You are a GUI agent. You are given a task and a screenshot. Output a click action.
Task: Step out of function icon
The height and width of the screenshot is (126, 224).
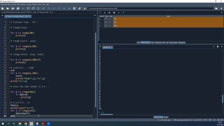tap(59, 8)
